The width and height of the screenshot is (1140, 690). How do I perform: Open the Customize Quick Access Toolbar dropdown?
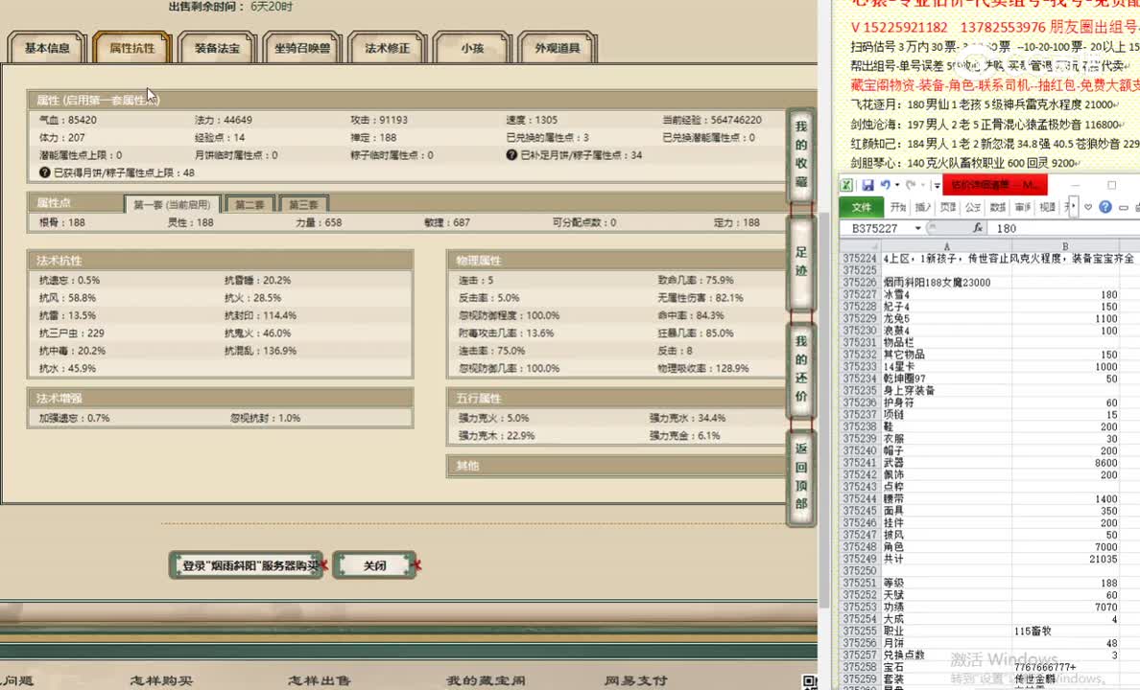[x=936, y=185]
